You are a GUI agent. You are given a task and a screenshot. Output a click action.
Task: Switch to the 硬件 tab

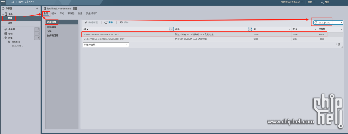(x=54, y=13)
